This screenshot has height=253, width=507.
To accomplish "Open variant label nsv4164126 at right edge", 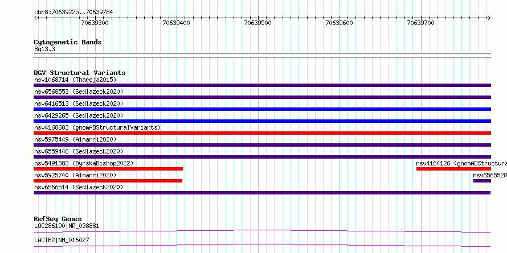I will point(461,163).
